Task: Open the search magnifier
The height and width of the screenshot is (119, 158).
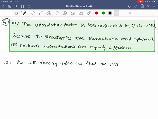Action: click(x=16, y=6)
